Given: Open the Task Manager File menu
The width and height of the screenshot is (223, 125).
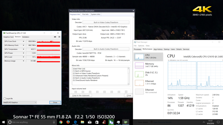Looking at the screenshot, I should [x=135, y=46].
